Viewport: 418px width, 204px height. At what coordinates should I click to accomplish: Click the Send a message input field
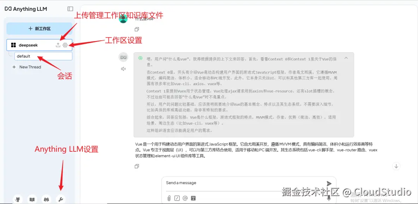[x=244, y=183]
